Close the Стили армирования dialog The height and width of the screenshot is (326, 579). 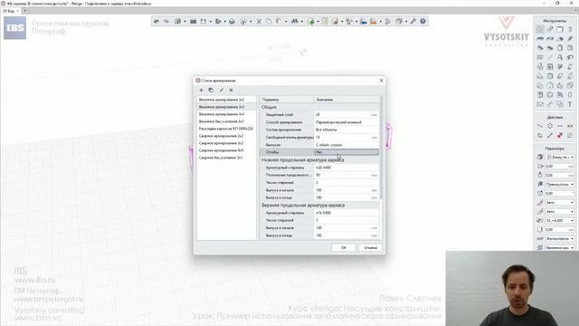[382, 81]
